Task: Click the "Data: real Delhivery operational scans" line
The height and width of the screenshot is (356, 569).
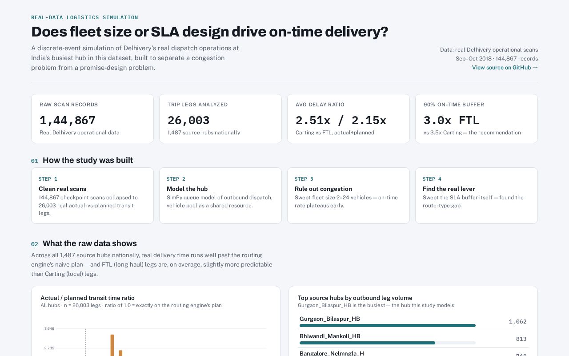Action: point(489,50)
